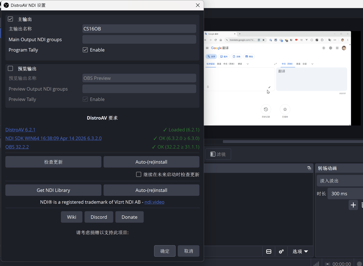The height and width of the screenshot is (266, 363).
Task: Click network signal bars icon in status bar
Action: coord(316,264)
